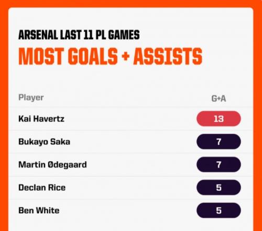Viewport: 262px width, 231px height.
Task: Click Declan Rice's 5 G+A badge
Action: (x=219, y=187)
